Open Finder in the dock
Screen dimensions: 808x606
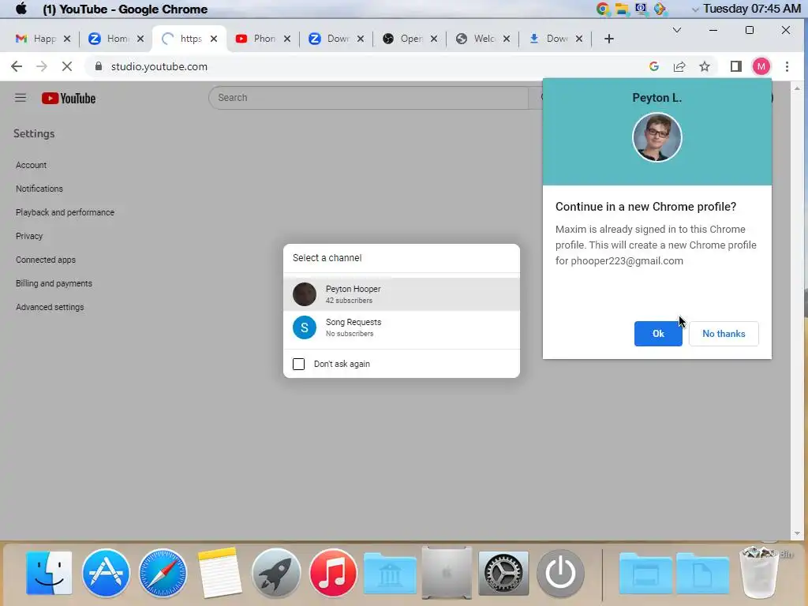[x=50, y=573]
